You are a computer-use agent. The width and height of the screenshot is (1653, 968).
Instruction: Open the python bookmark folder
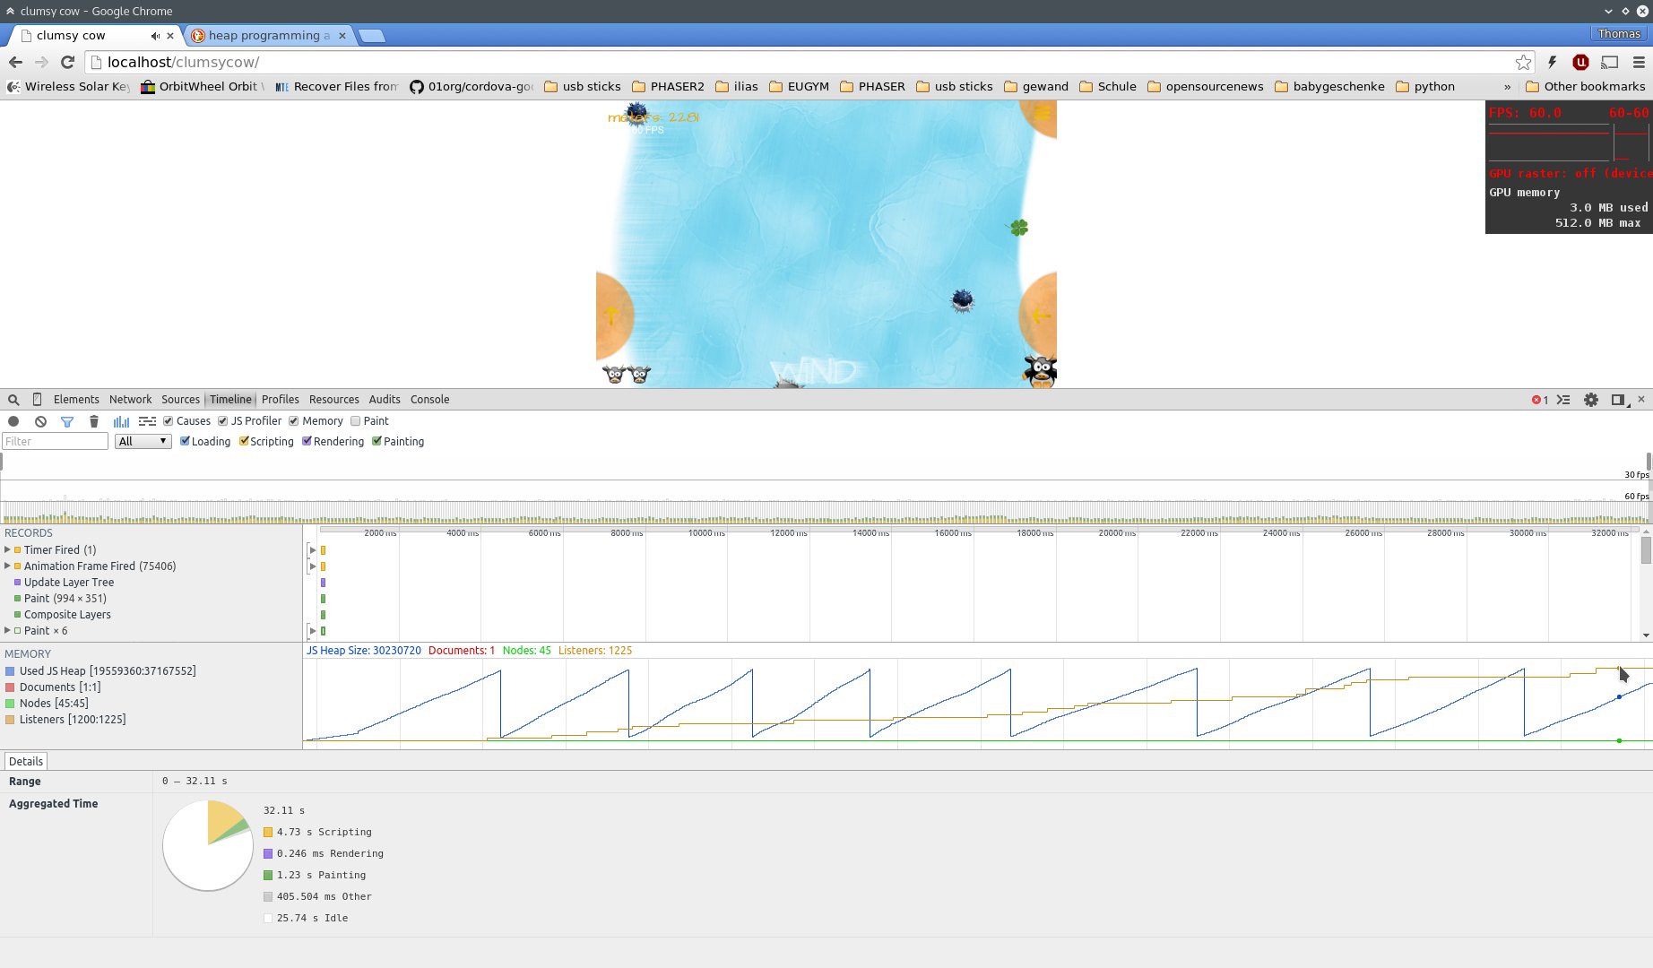(x=1425, y=87)
